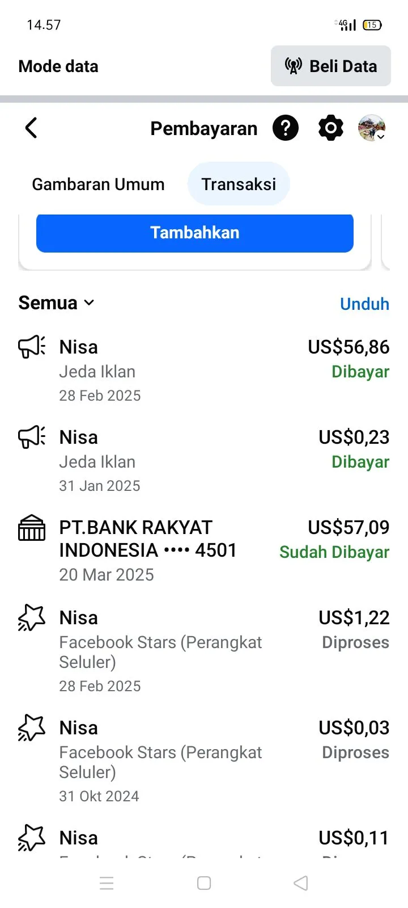The width and height of the screenshot is (408, 908).
Task: Switch to Gambaran Umum tab
Action: [x=98, y=184]
